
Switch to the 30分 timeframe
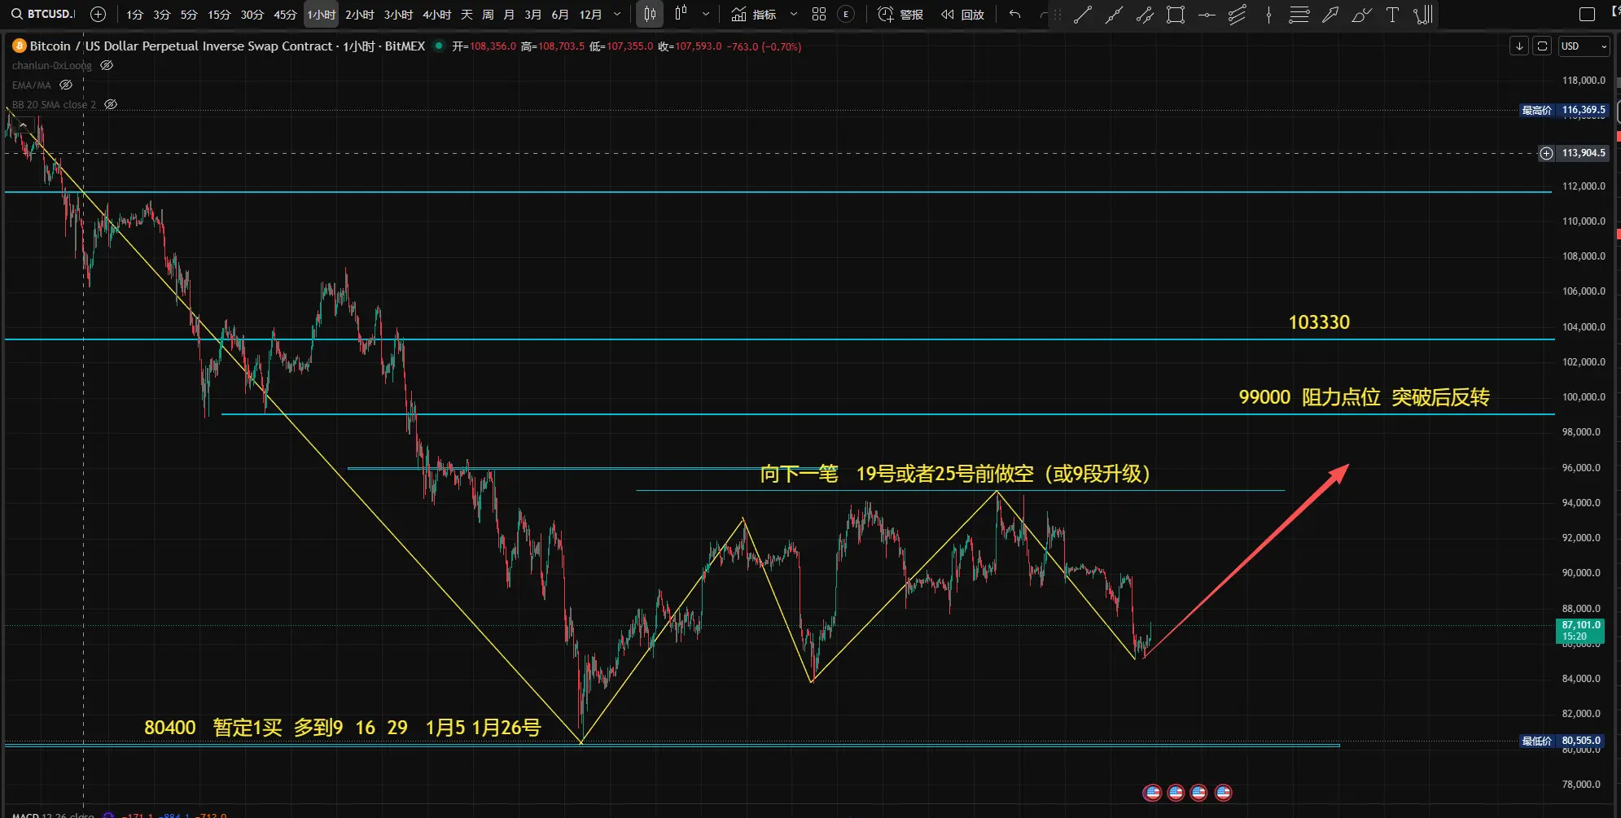(252, 15)
